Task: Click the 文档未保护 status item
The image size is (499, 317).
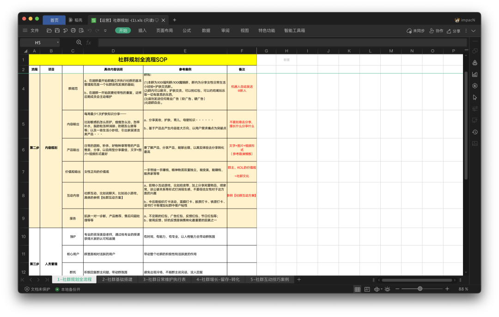Action: tap(37, 289)
